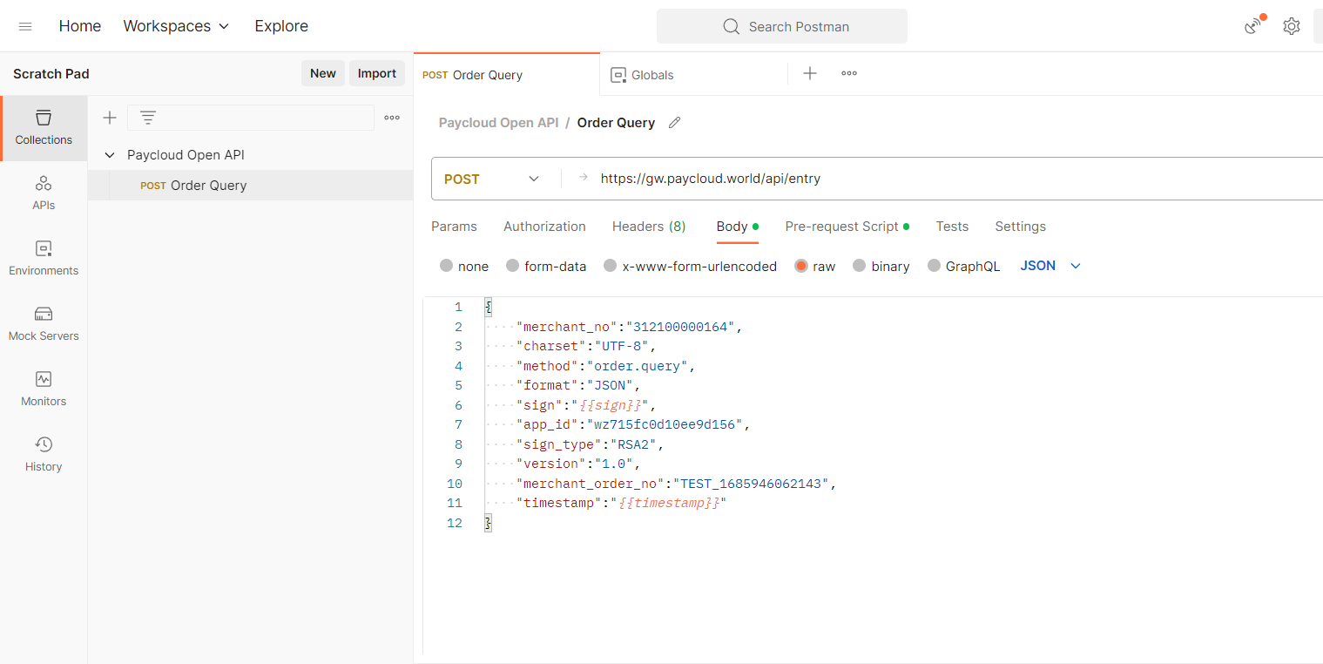Click the collections filter input field

(x=251, y=118)
